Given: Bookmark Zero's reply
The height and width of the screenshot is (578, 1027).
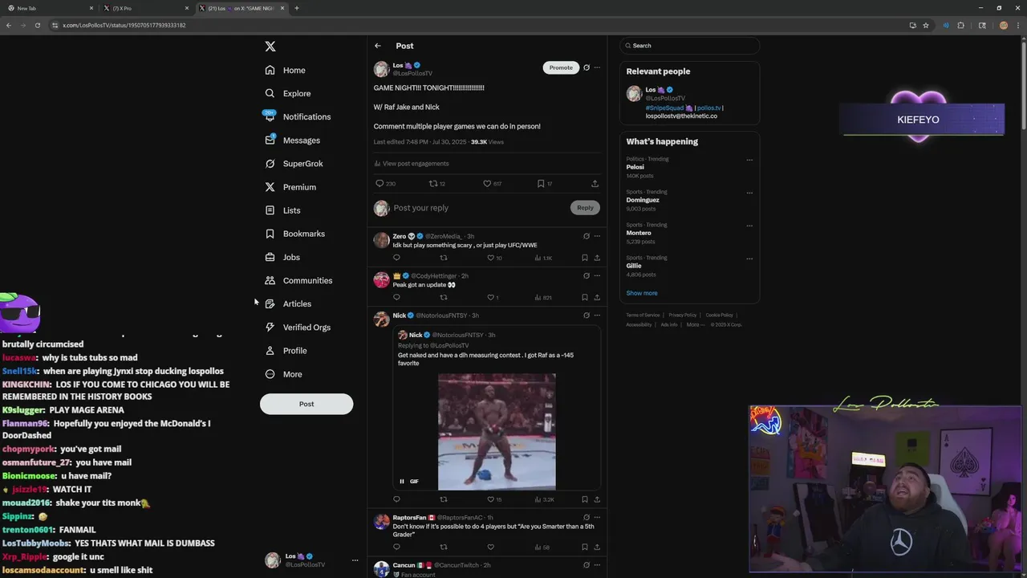Looking at the screenshot, I should (x=584, y=258).
